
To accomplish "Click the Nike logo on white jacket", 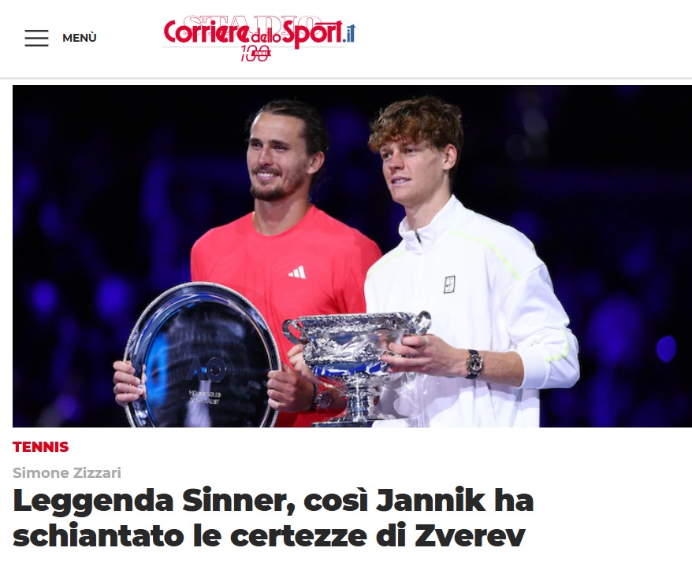I will click(x=449, y=284).
